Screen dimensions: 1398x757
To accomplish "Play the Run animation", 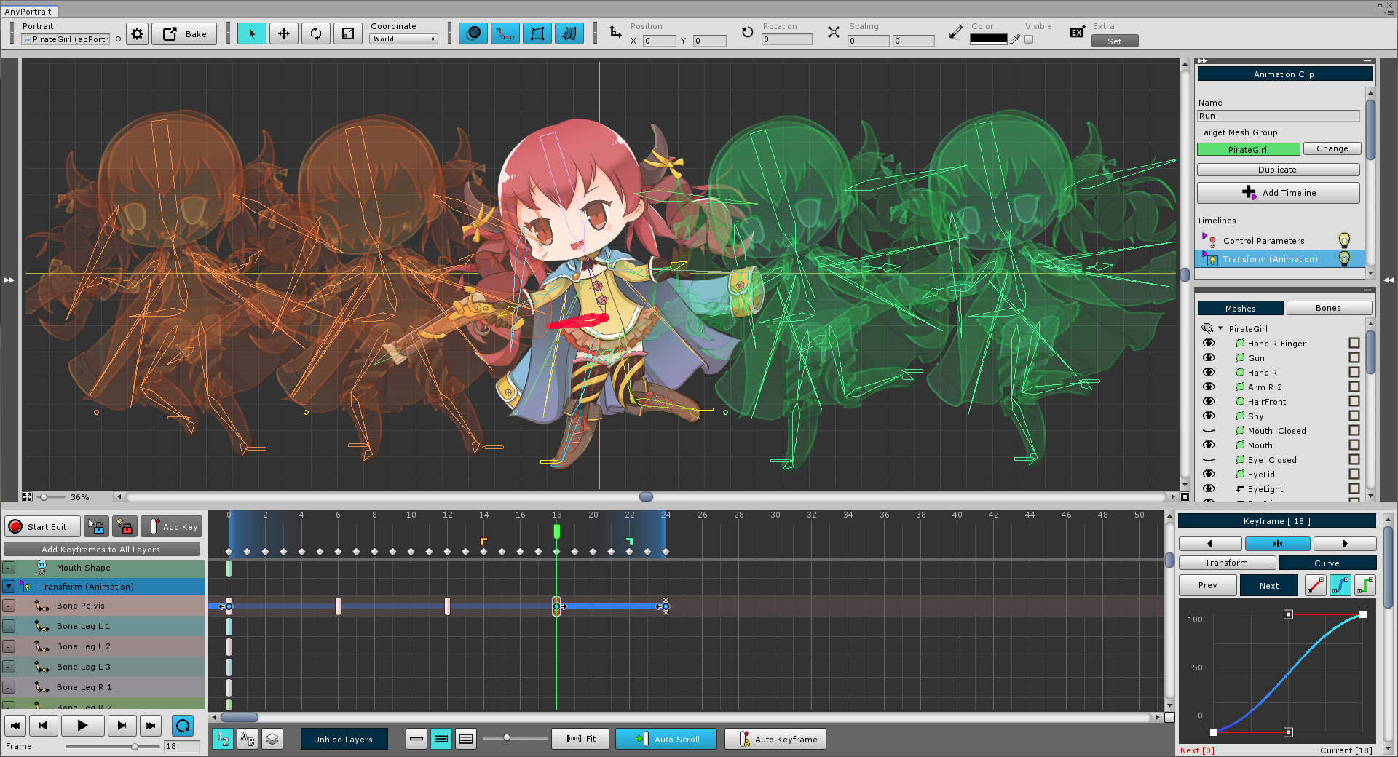I will point(82,725).
